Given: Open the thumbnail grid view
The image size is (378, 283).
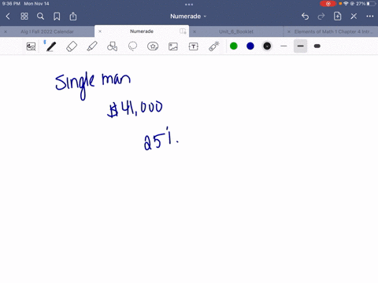Looking at the screenshot, I should tap(24, 17).
